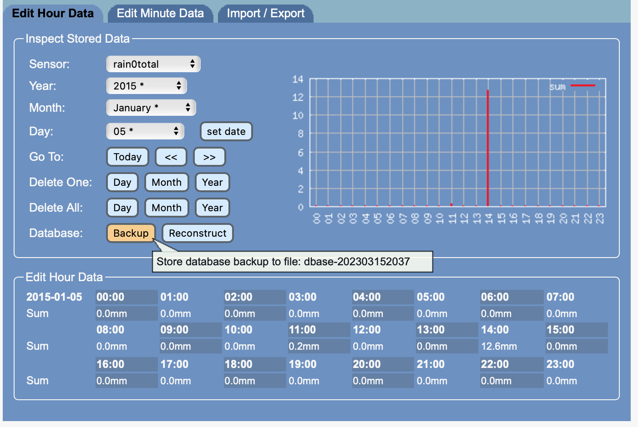Click Month button in Delete One row
Viewport: 638px width, 427px height.
coord(167,182)
